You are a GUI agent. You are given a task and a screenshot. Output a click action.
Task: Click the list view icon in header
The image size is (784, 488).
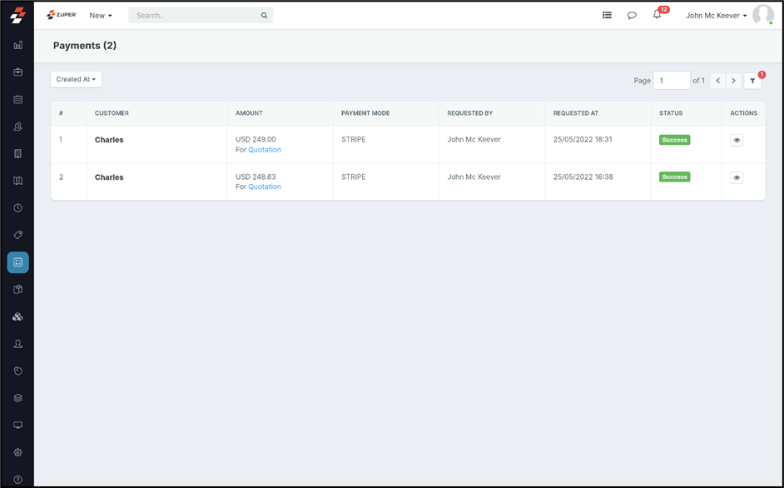pos(607,15)
